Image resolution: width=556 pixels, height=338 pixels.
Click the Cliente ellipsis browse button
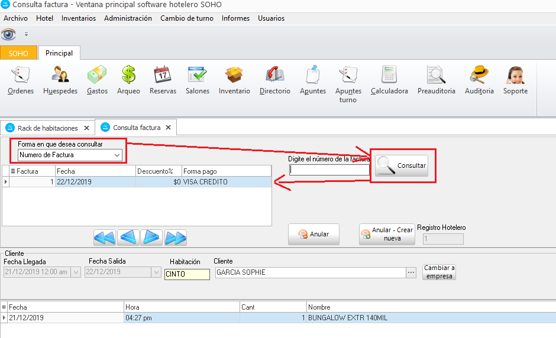[411, 272]
